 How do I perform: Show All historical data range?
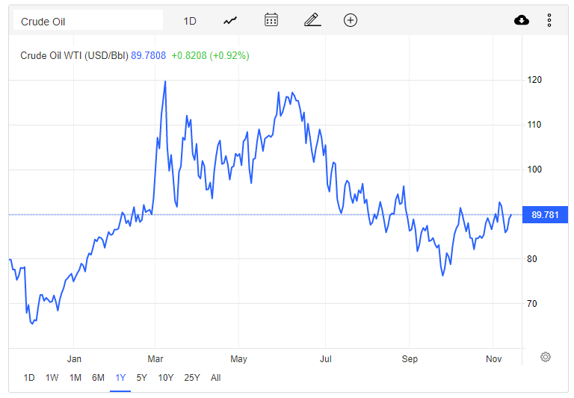[215, 378]
